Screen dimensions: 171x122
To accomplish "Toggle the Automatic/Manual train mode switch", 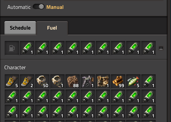I will coord(39,7).
